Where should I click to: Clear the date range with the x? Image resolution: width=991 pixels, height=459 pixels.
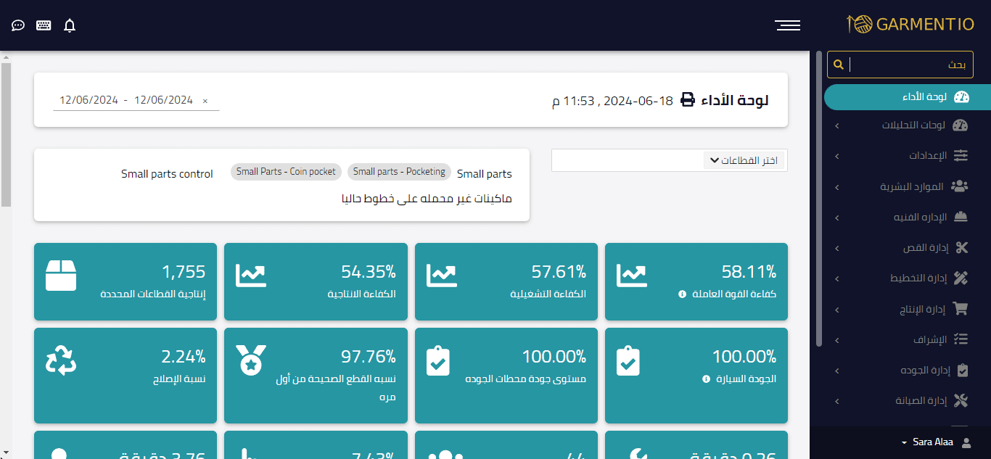(205, 101)
